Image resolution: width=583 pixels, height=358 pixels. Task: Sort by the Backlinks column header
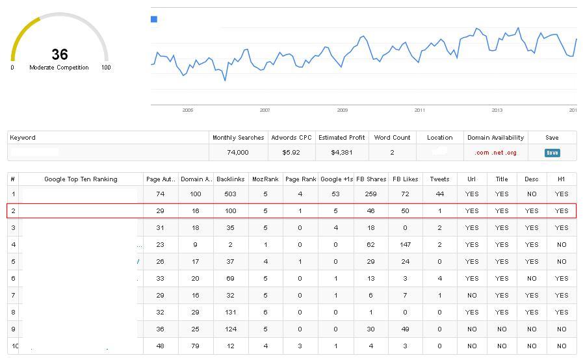point(231,179)
